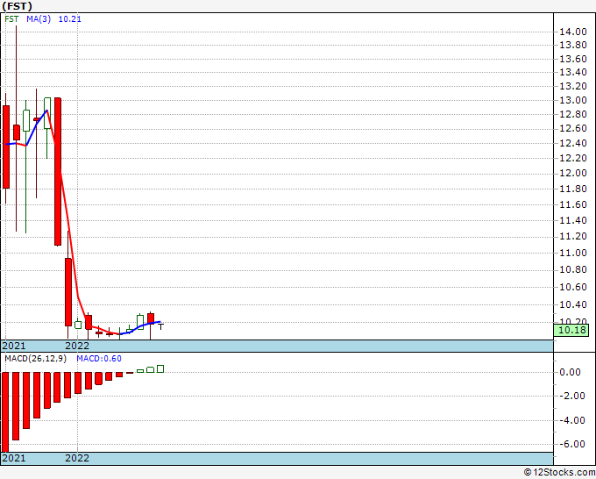The width and height of the screenshot is (596, 479).
Task: Click the MACD:0.60 value label
Action: [x=99, y=359]
